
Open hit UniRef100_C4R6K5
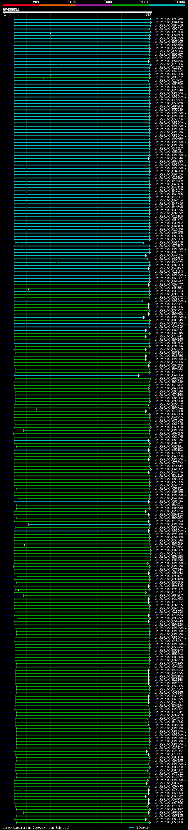click(x=169, y=333)
